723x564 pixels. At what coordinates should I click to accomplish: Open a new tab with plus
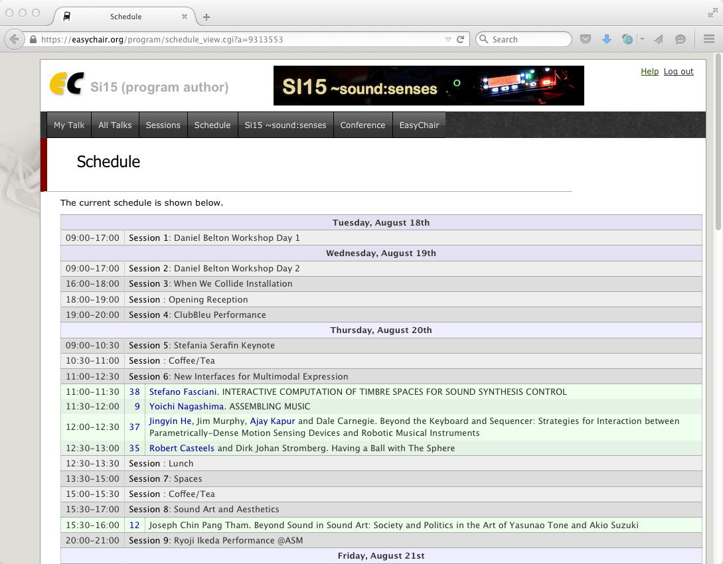click(206, 17)
